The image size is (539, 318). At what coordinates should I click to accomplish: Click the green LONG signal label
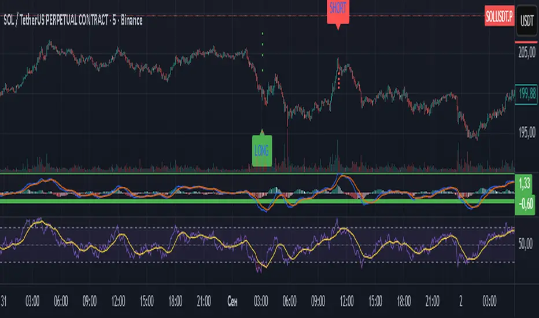pyautogui.click(x=262, y=150)
